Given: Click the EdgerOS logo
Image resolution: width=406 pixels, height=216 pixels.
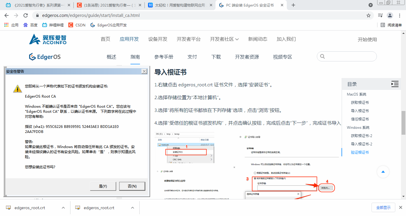Looking at the screenshot, I should [45, 57].
